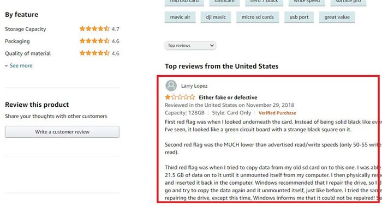This screenshot has width=382, height=207.
Task: Expand See more features chevron
Action: 7,66
